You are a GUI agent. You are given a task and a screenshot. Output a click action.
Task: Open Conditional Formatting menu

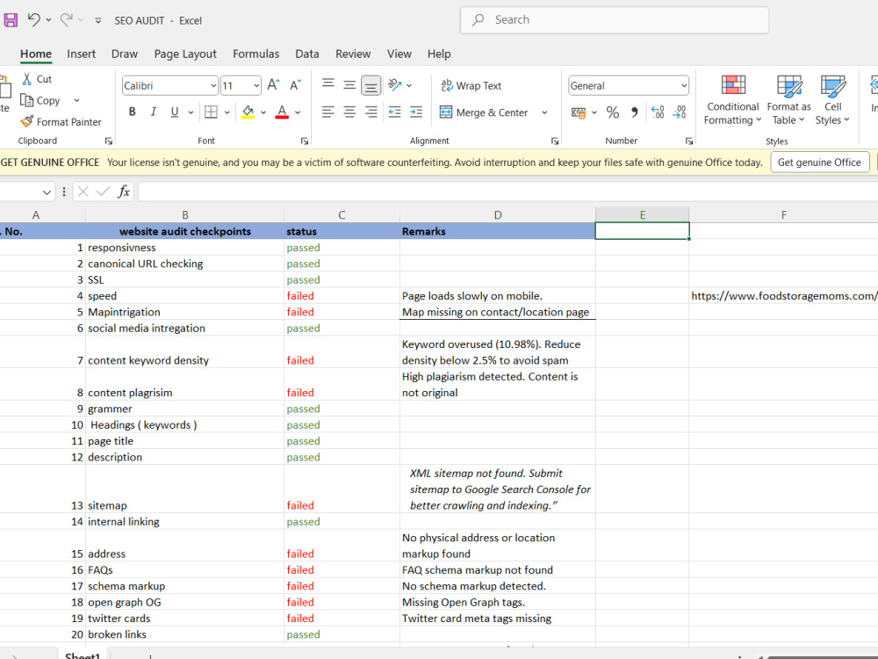point(732,100)
